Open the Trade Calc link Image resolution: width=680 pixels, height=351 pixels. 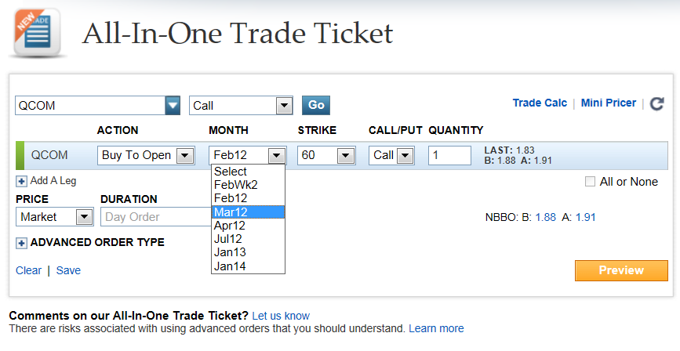tap(540, 103)
